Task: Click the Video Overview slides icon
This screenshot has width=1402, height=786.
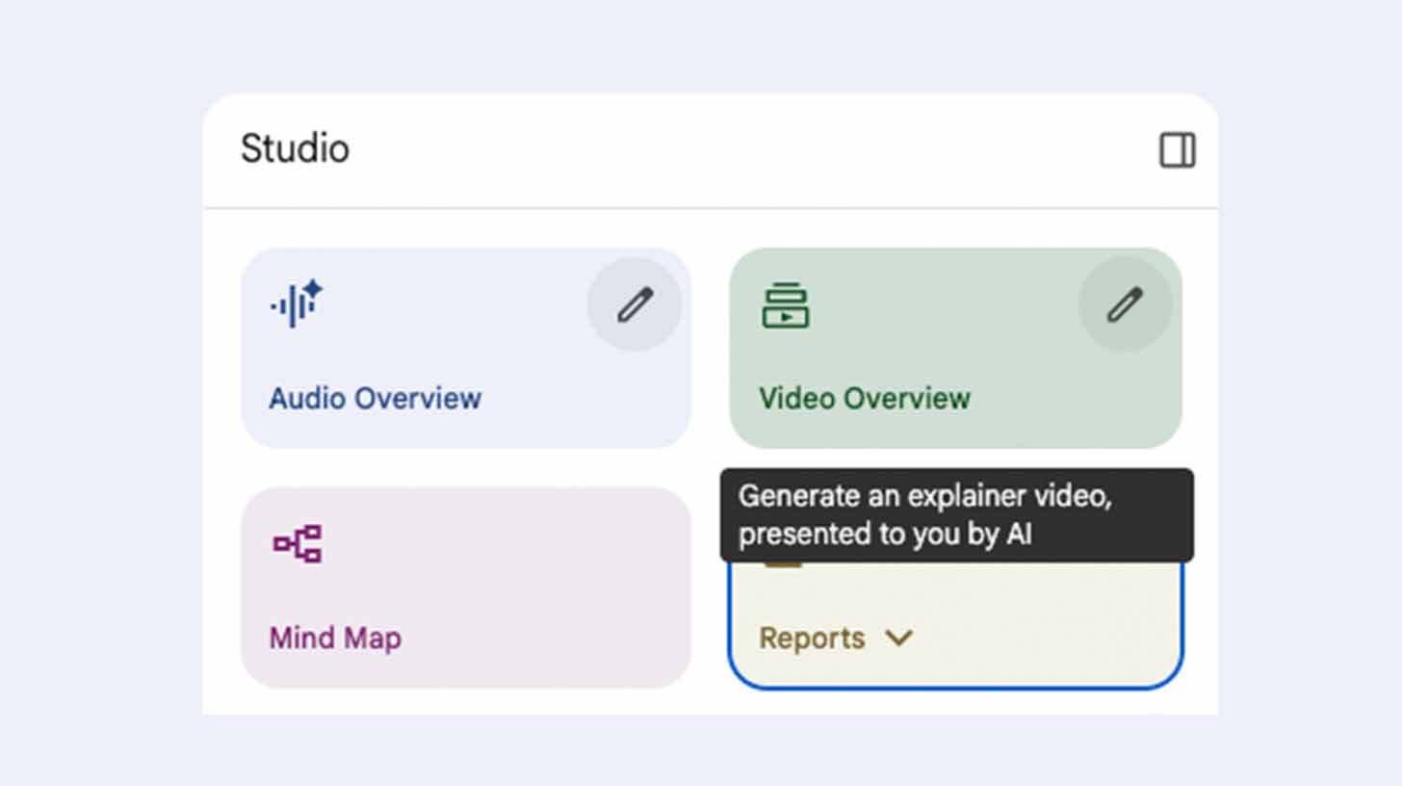Action: tap(786, 304)
